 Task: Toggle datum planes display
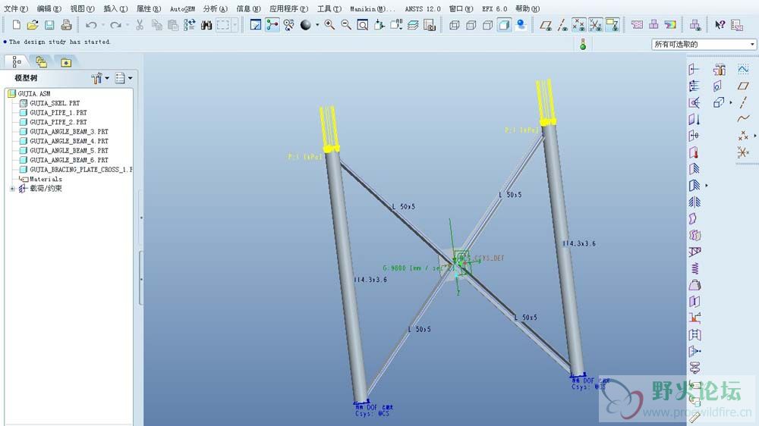tap(546, 25)
